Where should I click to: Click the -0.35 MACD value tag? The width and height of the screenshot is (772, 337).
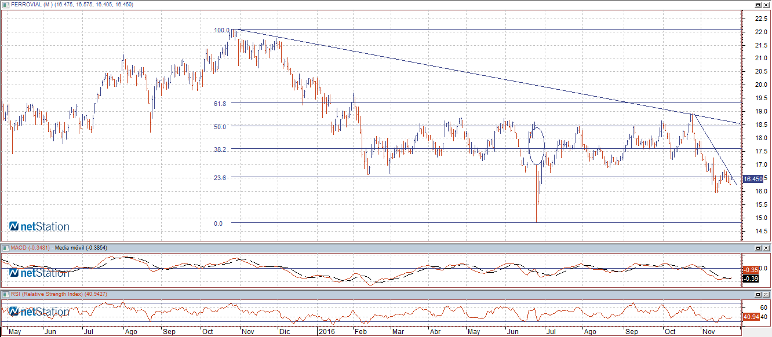pyautogui.click(x=751, y=270)
